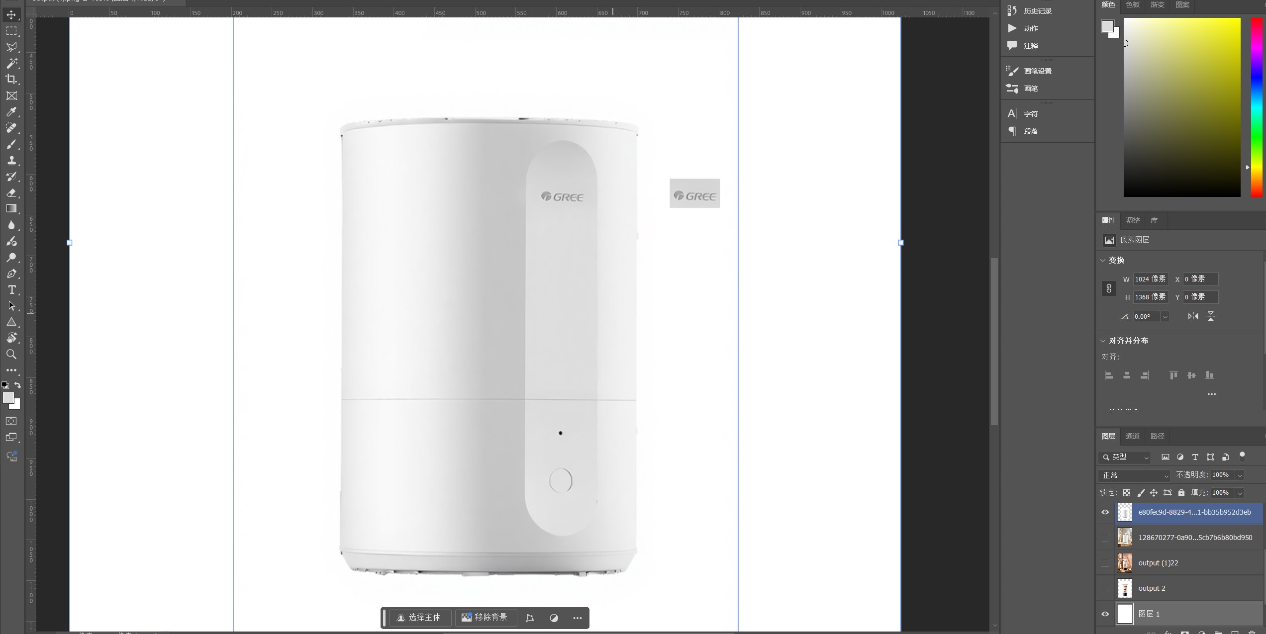Select the Zoom tool
1266x634 pixels.
pos(11,355)
